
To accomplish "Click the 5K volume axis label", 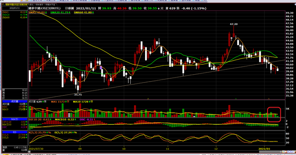I will click(x=287, y=109).
